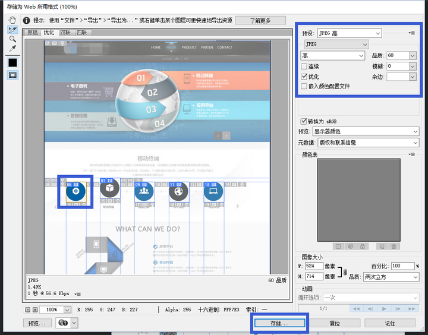Open browser selection dropdown arrow
Viewport: 428px width, 335px height.
[x=74, y=323]
